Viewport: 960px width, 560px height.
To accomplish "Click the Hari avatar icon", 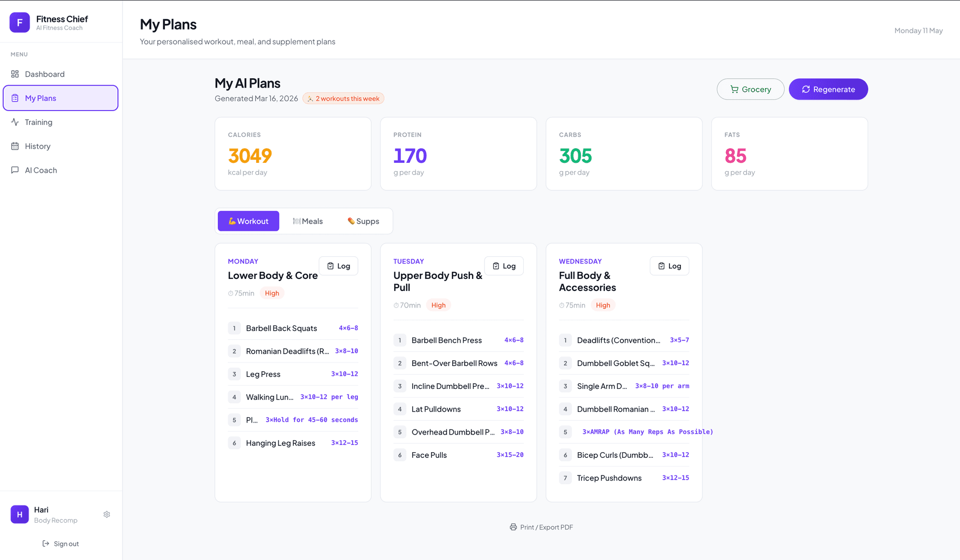I will (x=20, y=514).
